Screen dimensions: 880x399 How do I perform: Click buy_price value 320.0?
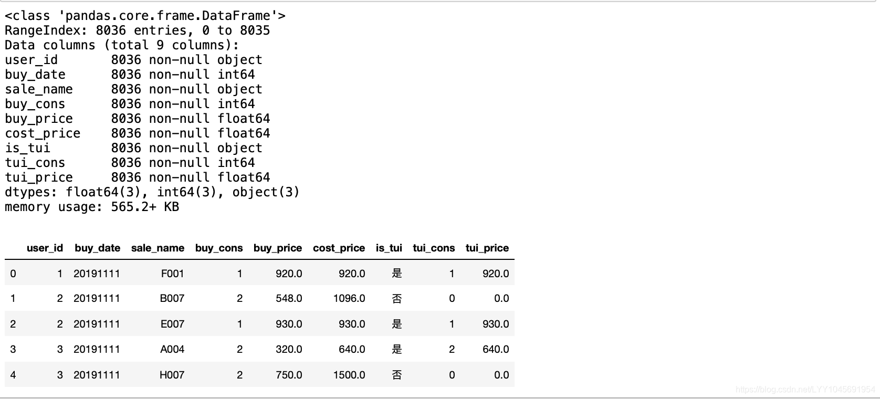click(x=289, y=349)
